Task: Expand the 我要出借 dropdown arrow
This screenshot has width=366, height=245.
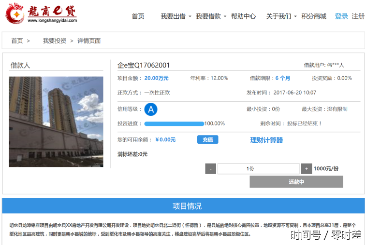Action: [190, 17]
